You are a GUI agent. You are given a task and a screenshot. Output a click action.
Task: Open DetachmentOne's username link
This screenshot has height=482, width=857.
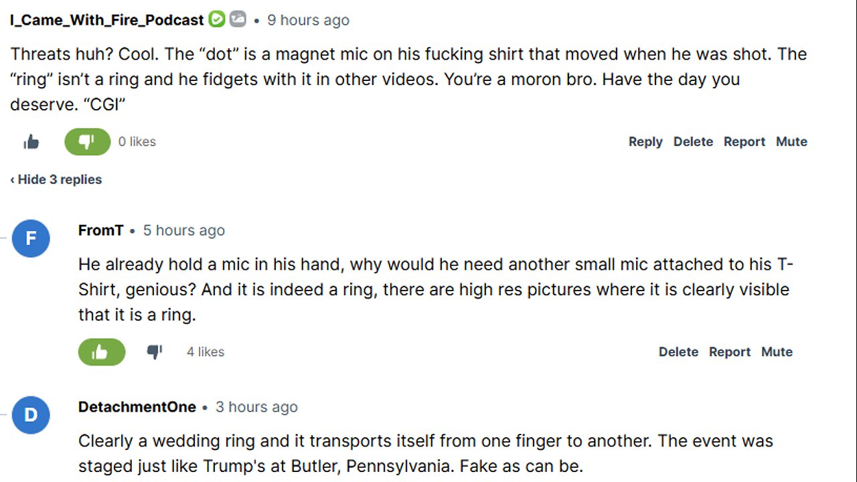[x=137, y=407]
